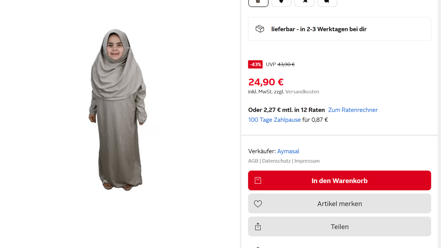
Task: Visit the seller Aymasal page
Action: [288, 151]
